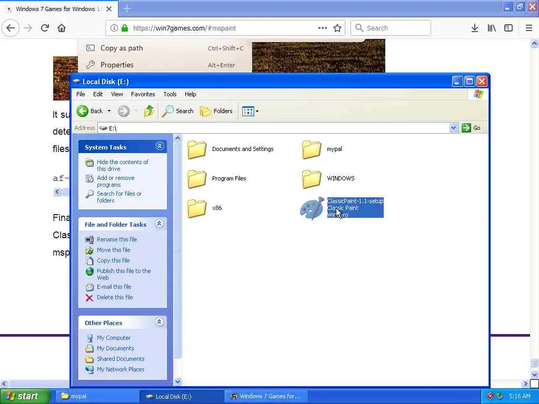Select the x86 folder icon
Viewport: 539px width, 404px height.
click(x=197, y=208)
